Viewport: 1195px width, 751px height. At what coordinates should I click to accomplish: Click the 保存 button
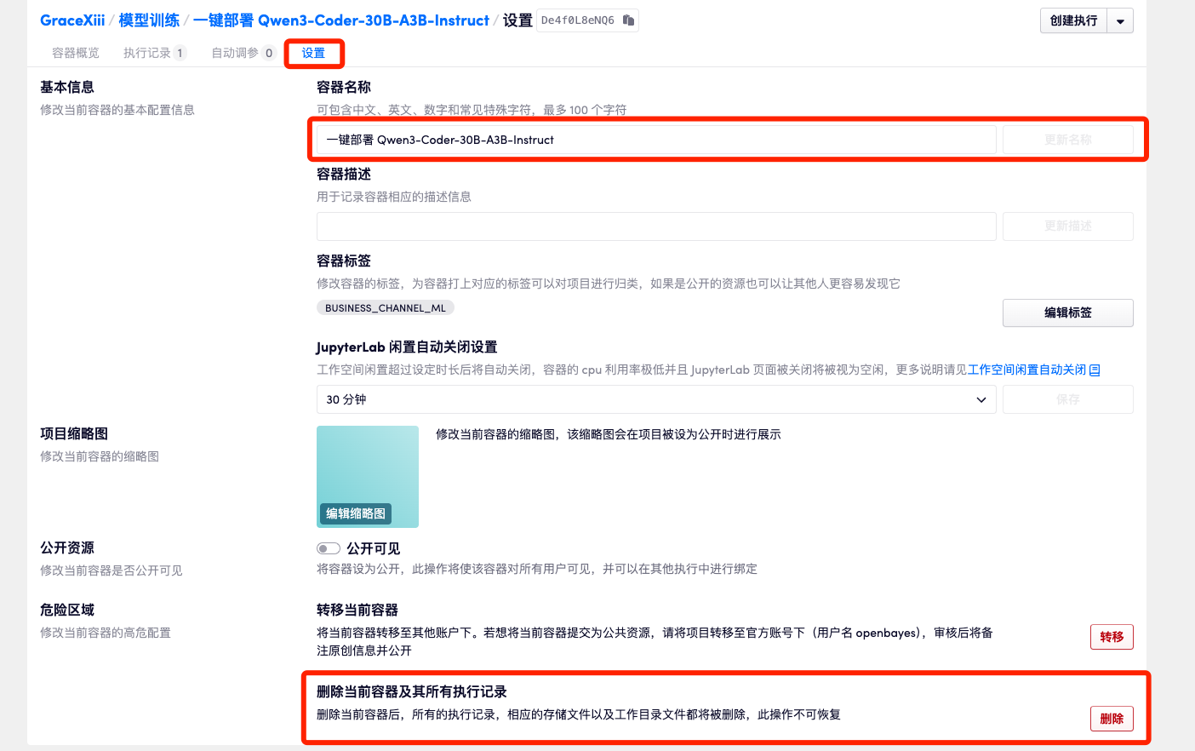[1067, 398]
